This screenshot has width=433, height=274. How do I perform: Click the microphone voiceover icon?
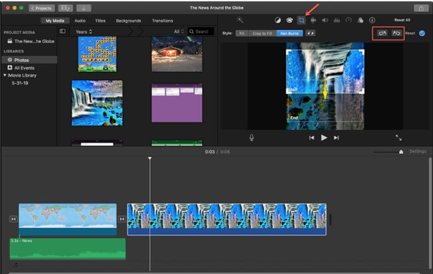coord(252,137)
